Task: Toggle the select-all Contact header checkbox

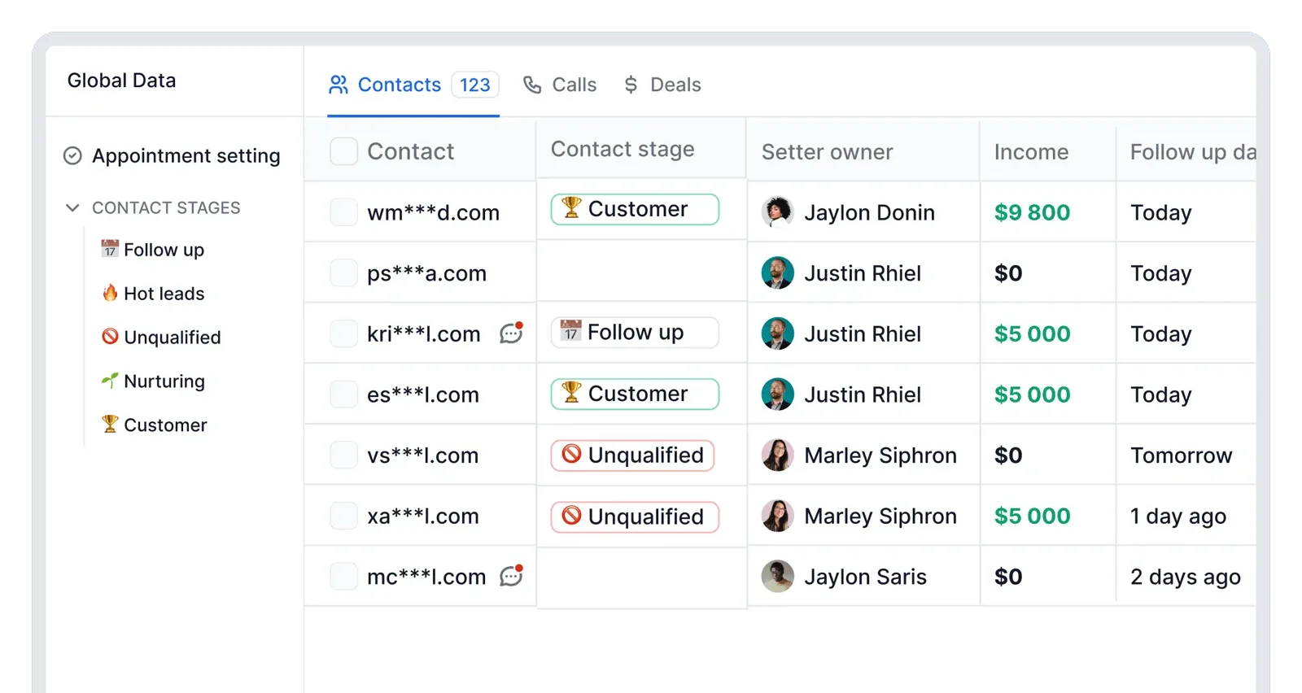Action: (343, 151)
